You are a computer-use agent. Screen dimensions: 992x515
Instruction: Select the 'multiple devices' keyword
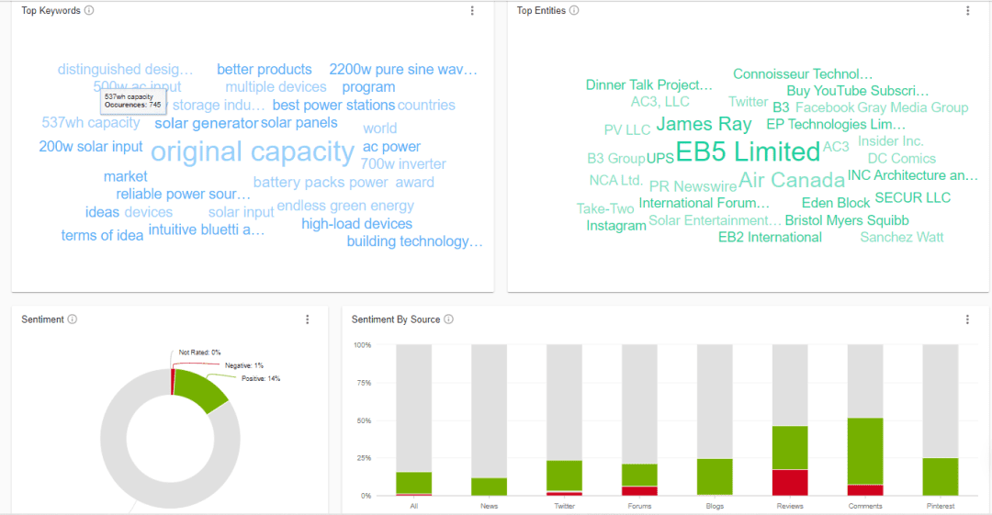(276, 86)
